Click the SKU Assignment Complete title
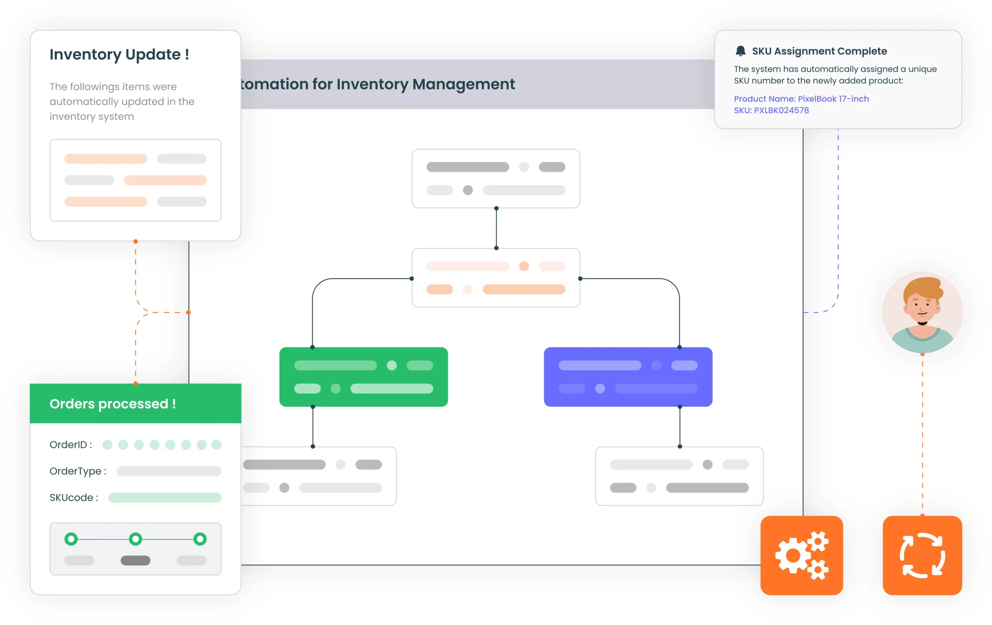992x625 pixels. click(x=819, y=51)
